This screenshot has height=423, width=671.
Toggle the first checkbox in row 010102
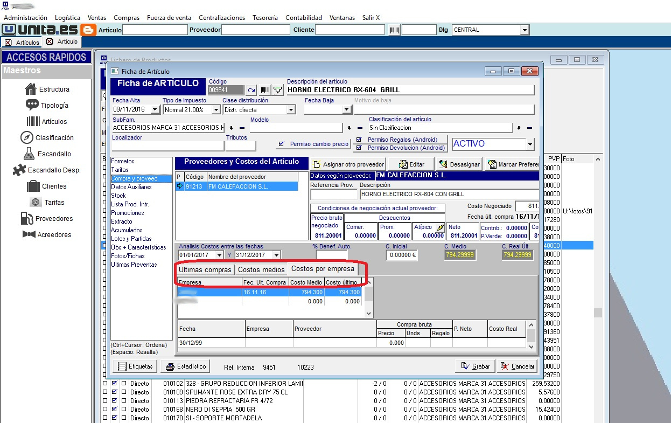coord(104,384)
